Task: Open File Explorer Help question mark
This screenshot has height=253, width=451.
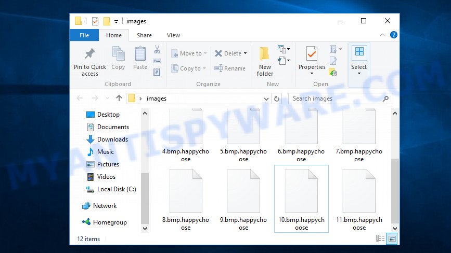Action: pos(393,35)
